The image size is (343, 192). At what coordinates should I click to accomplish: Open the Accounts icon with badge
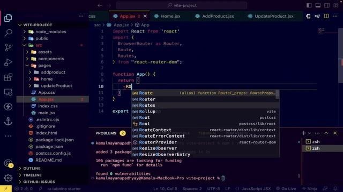[9, 163]
